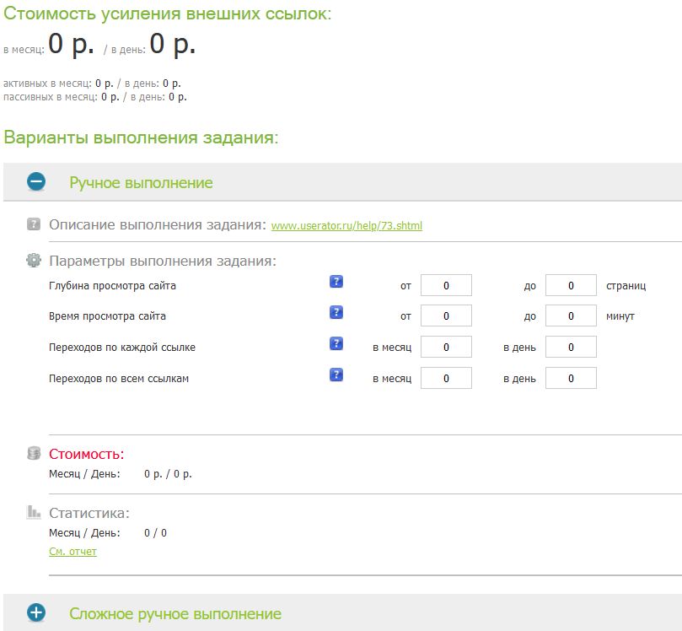Click Переходов по всем ссылкам monthly field
The height and width of the screenshot is (631, 682).
click(446, 379)
